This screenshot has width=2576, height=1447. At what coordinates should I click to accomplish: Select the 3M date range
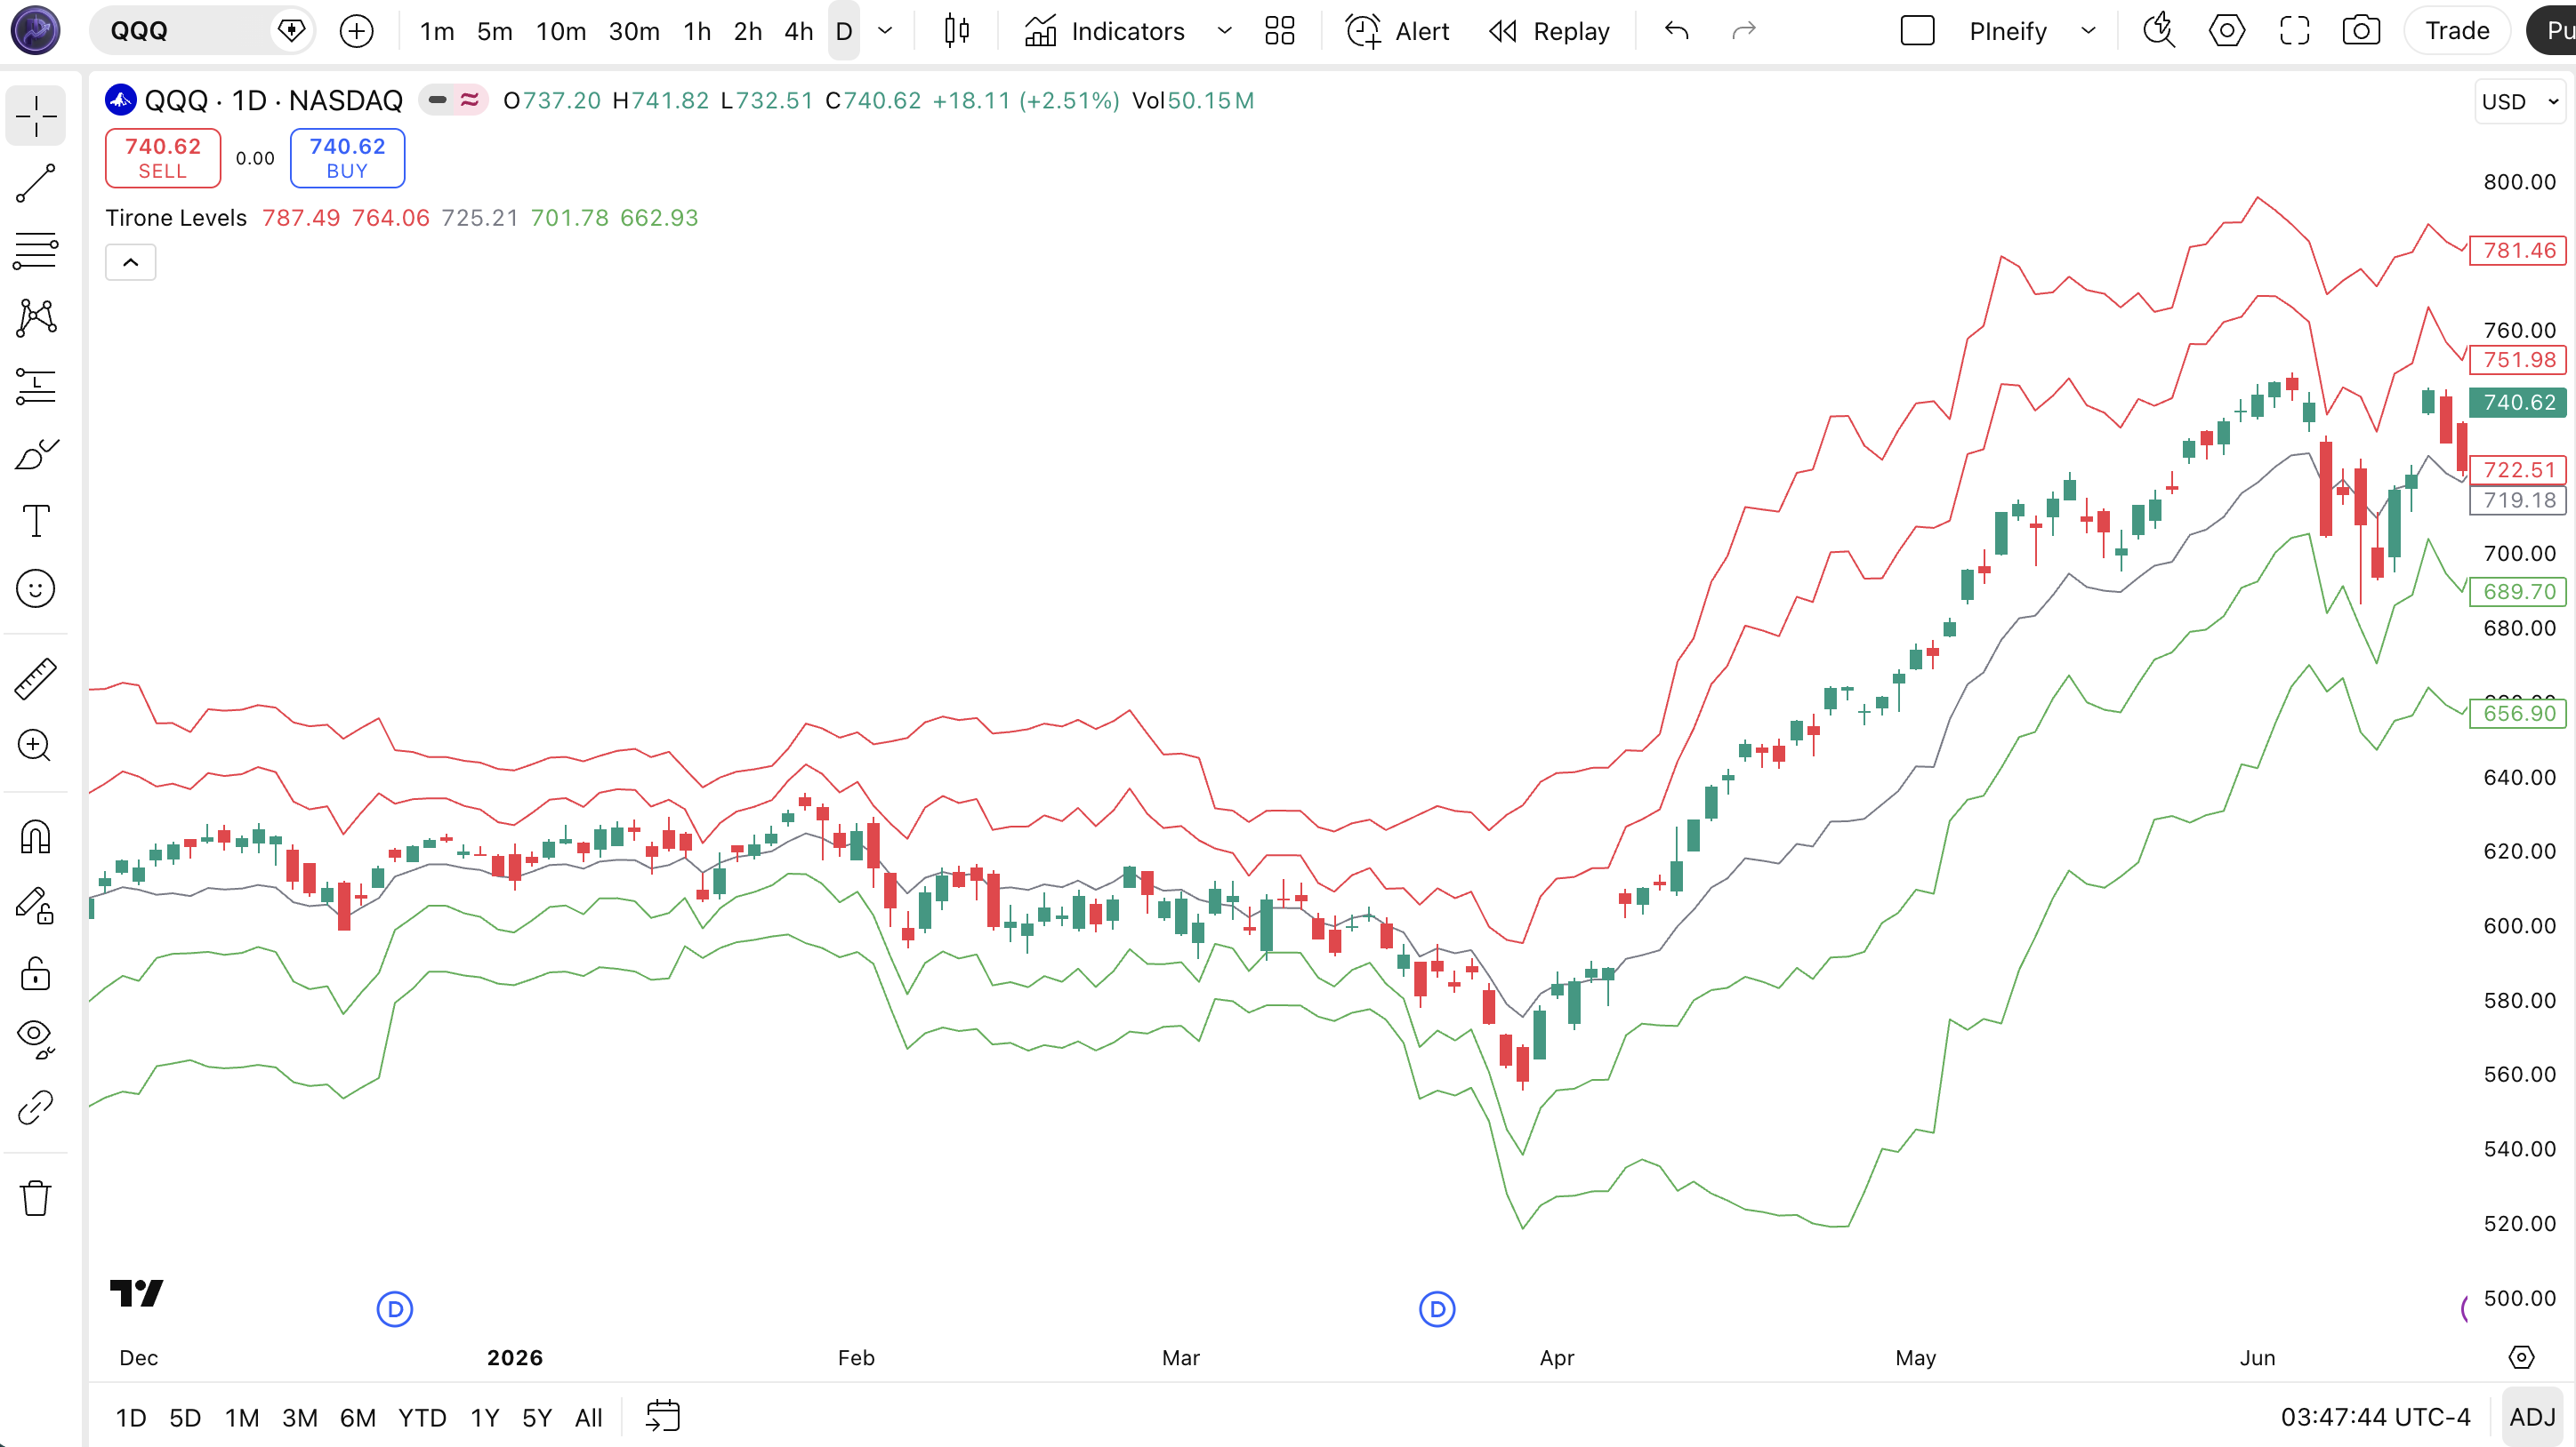[300, 1417]
